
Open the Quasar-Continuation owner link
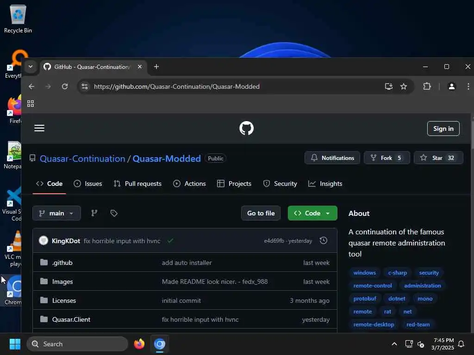pos(82,159)
